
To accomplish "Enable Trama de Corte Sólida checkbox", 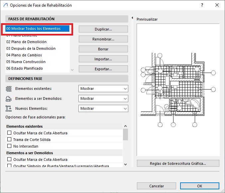I will [9, 140].
